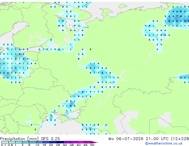Select the legend swatch between 45 and 50

click(88, 142)
